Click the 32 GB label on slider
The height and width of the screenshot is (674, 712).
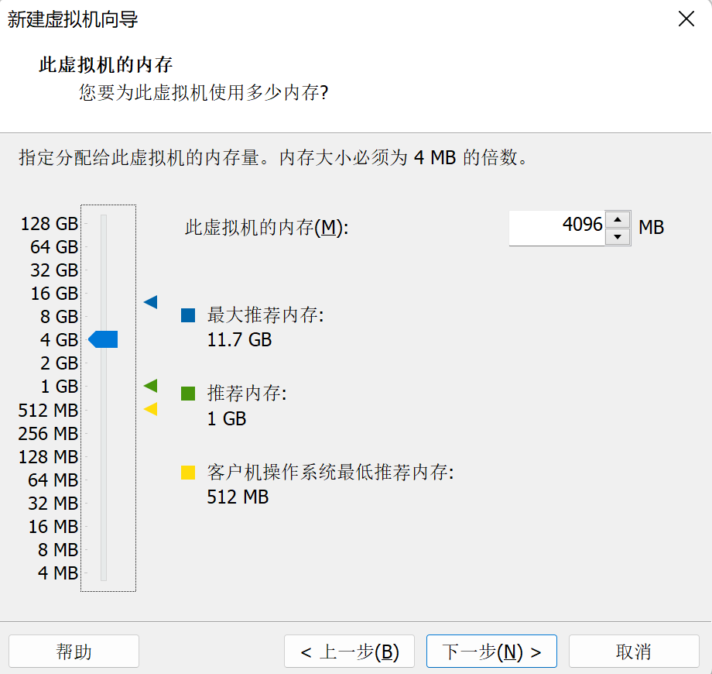point(54,270)
